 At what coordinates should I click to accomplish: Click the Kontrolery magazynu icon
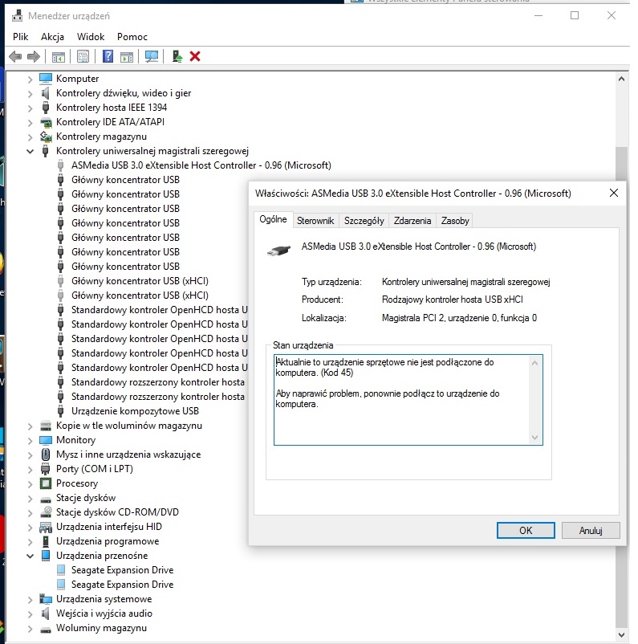click(46, 137)
